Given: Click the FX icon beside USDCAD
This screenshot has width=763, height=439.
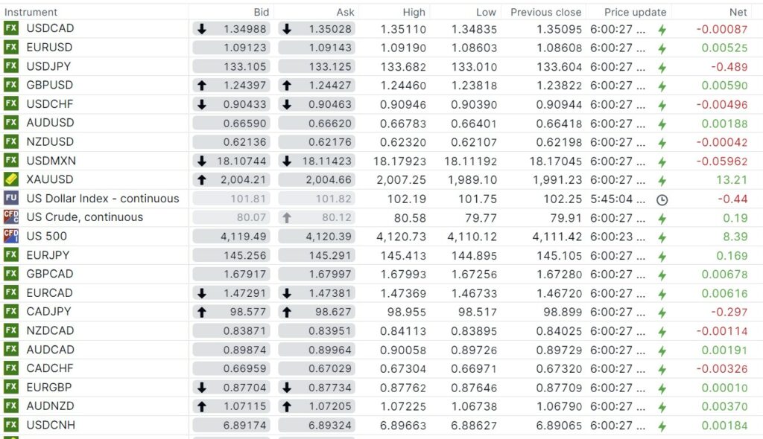Looking at the screenshot, I should (11, 28).
